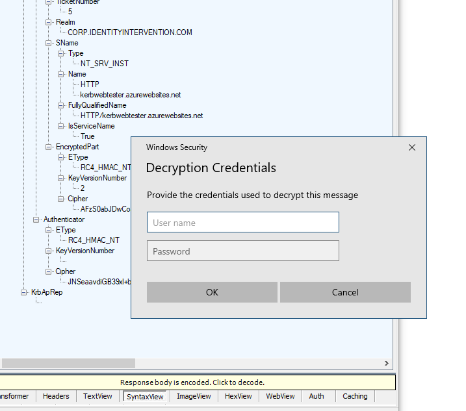Switch to the Headers tab
The height and width of the screenshot is (411, 466).
[56, 396]
